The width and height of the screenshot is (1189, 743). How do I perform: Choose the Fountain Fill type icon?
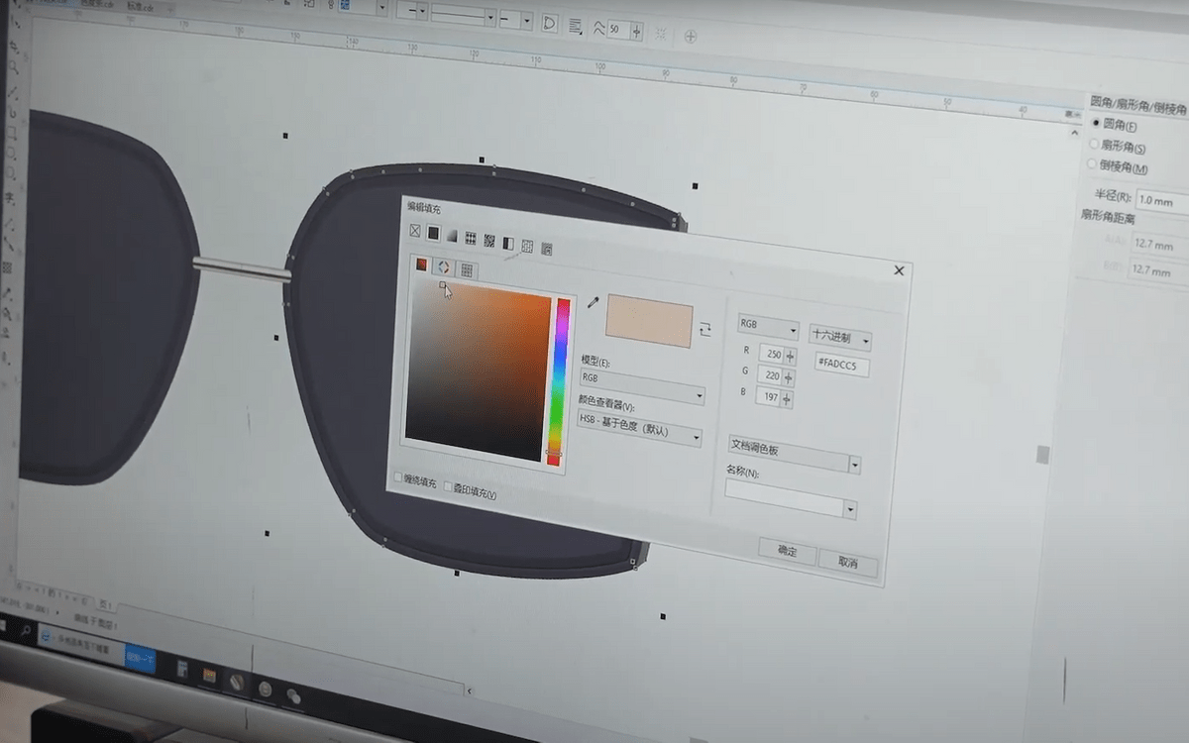tap(452, 236)
